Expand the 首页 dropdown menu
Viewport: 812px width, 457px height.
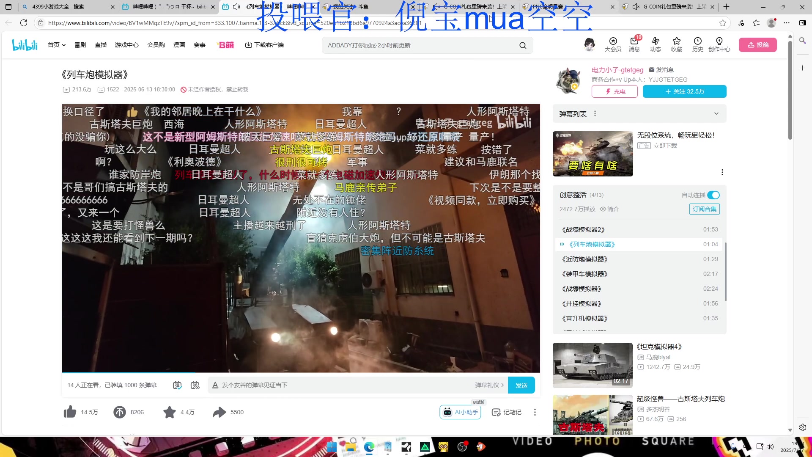[57, 45]
